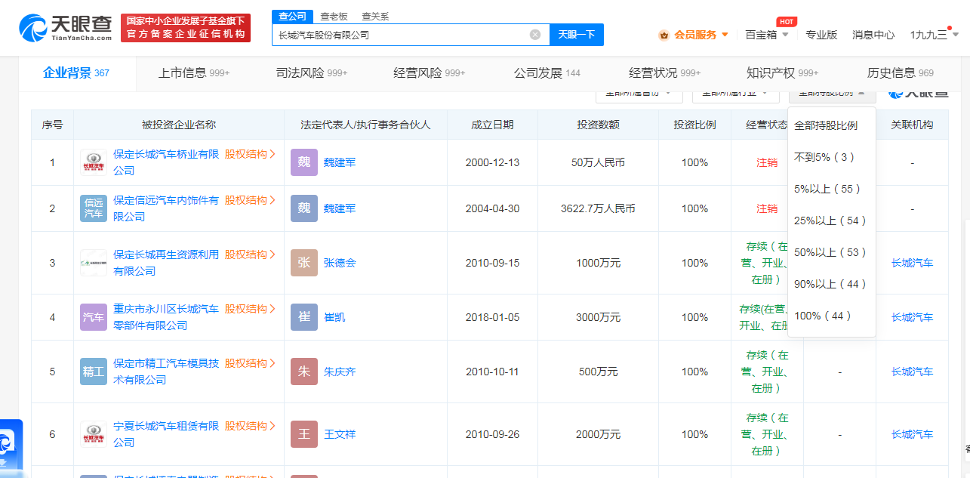The image size is (970, 478).
Task: Expand the 百宝箱 menu
Action: point(767,35)
